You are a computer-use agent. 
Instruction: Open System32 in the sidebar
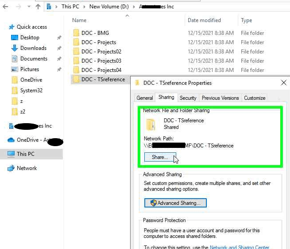(x=31, y=91)
